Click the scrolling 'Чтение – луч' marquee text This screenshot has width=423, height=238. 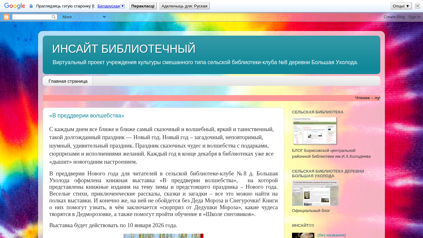368,98
